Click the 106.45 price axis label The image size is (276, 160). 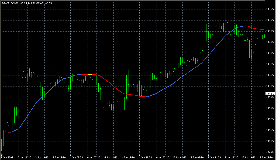coord(269,9)
